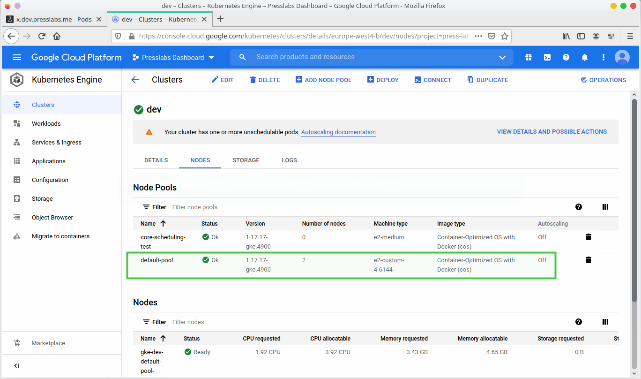Click ADD NODE POOL button
This screenshot has height=379, width=641.
click(x=323, y=80)
